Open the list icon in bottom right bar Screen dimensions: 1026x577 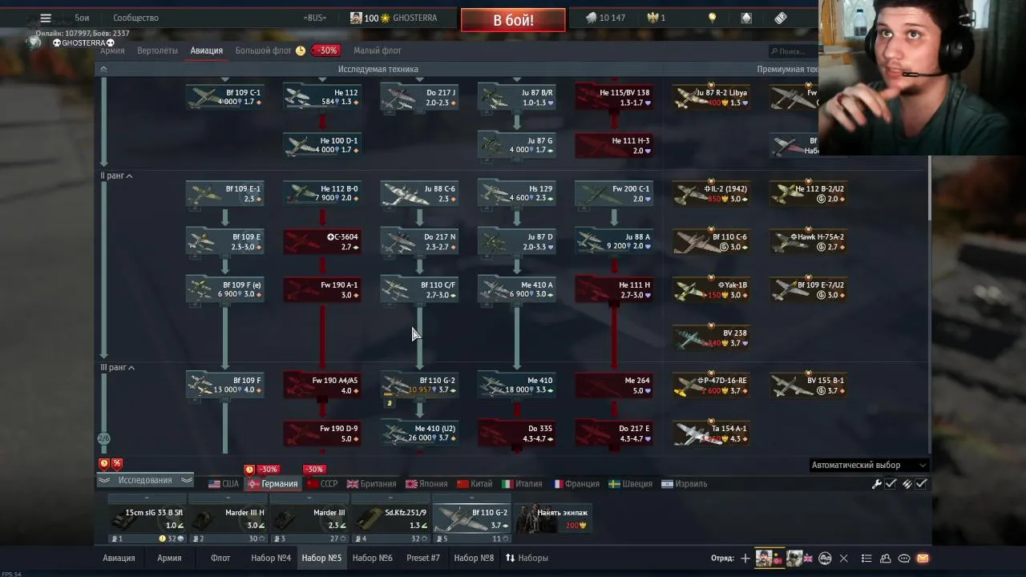point(866,559)
